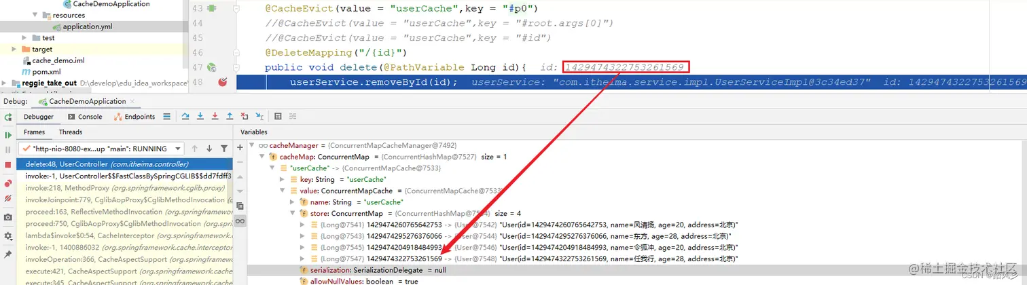The width and height of the screenshot is (1027, 285).
Task: Click Show Execution Point icon
Action: click(166, 117)
